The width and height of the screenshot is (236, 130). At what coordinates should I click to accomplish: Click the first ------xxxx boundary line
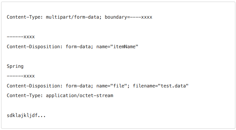click(21, 37)
